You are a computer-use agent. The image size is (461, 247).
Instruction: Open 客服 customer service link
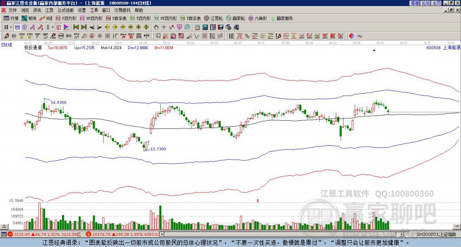415,3
